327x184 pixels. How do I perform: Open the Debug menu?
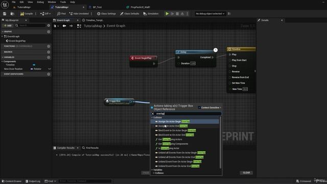pyautogui.click(x=40, y=2)
